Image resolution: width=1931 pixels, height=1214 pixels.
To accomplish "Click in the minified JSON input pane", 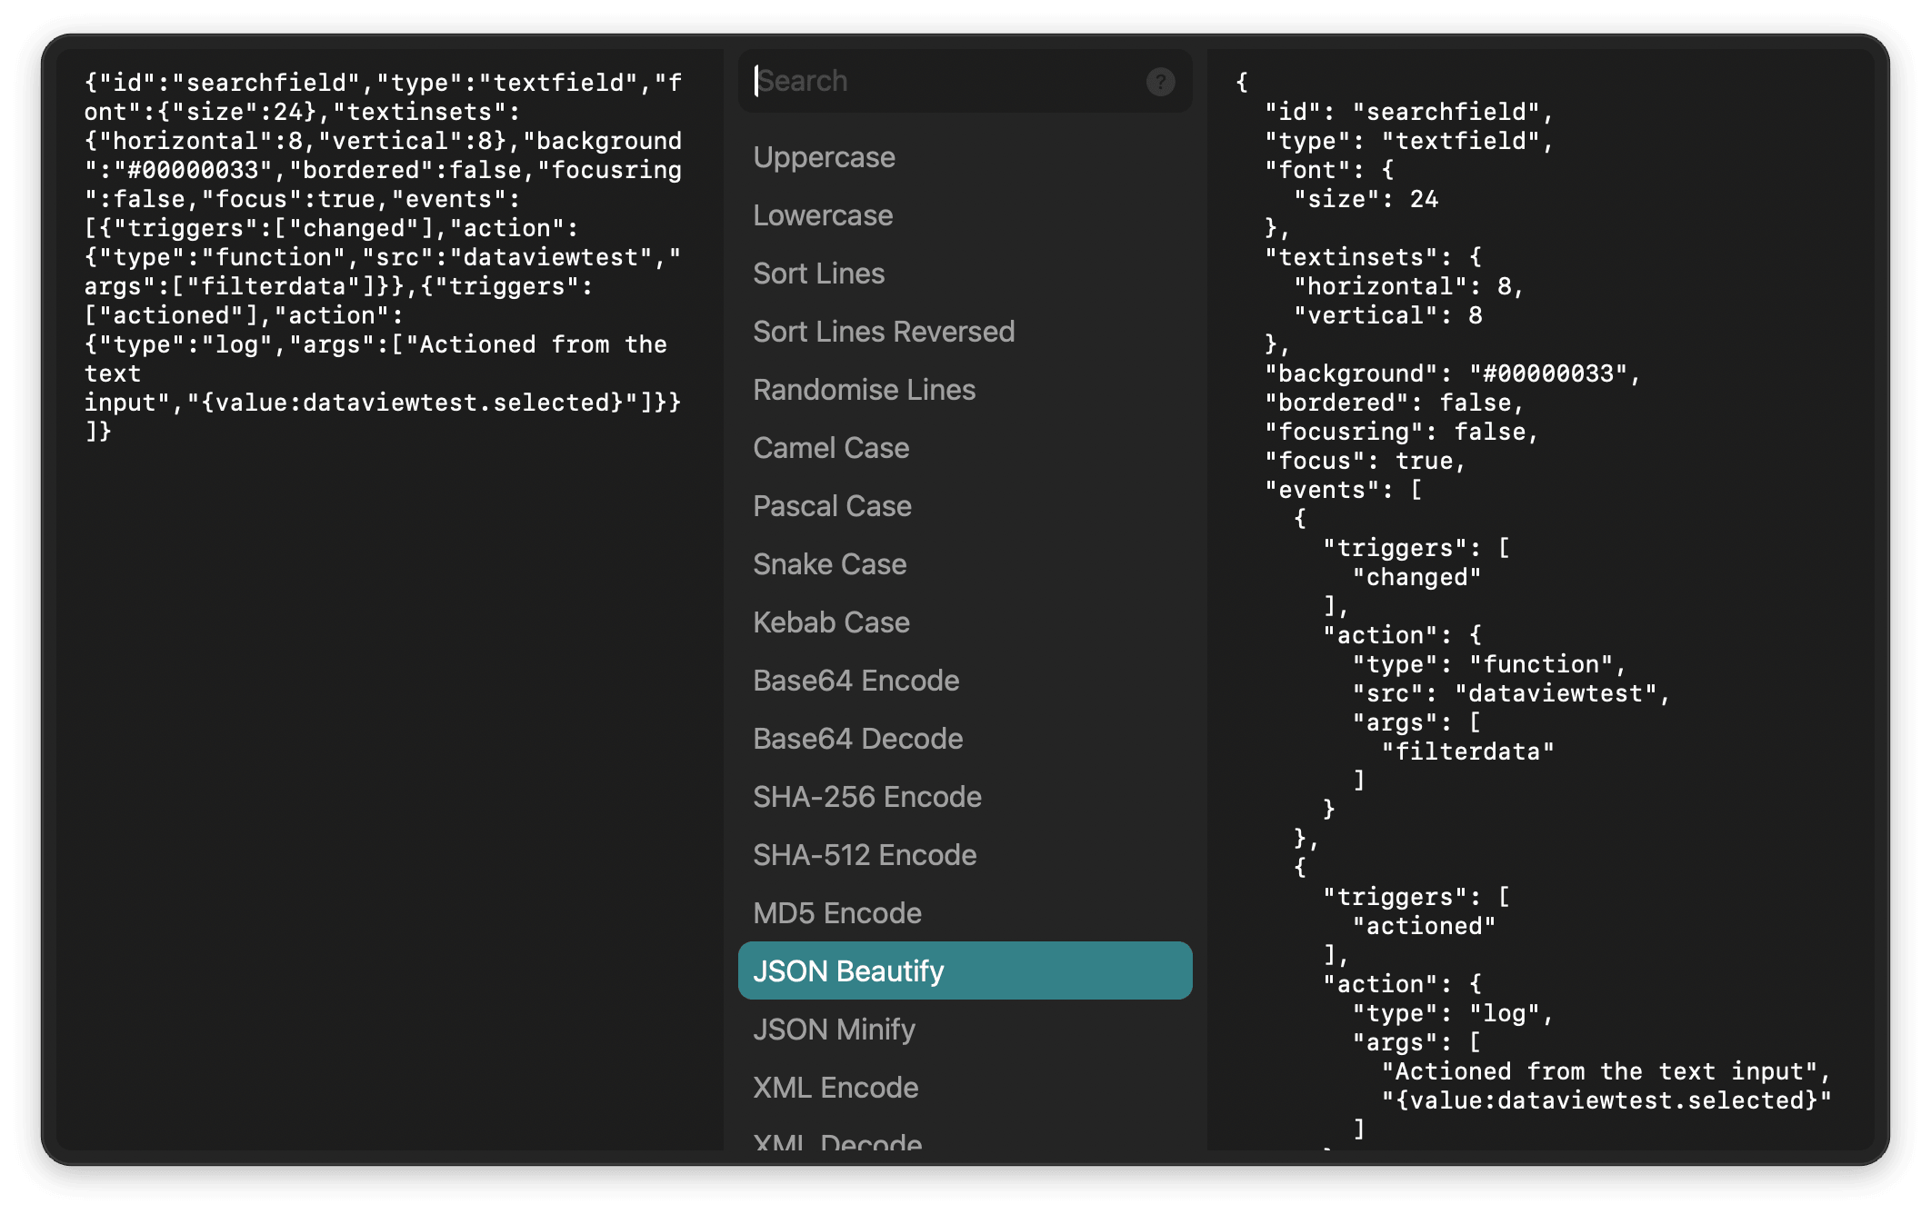I will [390, 600].
